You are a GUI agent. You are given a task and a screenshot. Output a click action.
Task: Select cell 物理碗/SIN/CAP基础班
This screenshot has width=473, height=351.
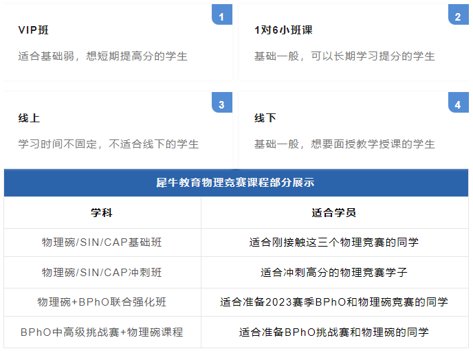click(x=102, y=242)
